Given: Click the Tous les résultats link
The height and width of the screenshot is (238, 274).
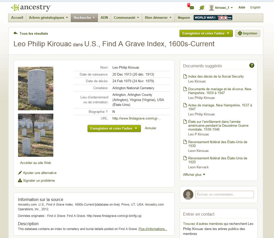Looking at the screenshot, I should click(34, 33).
